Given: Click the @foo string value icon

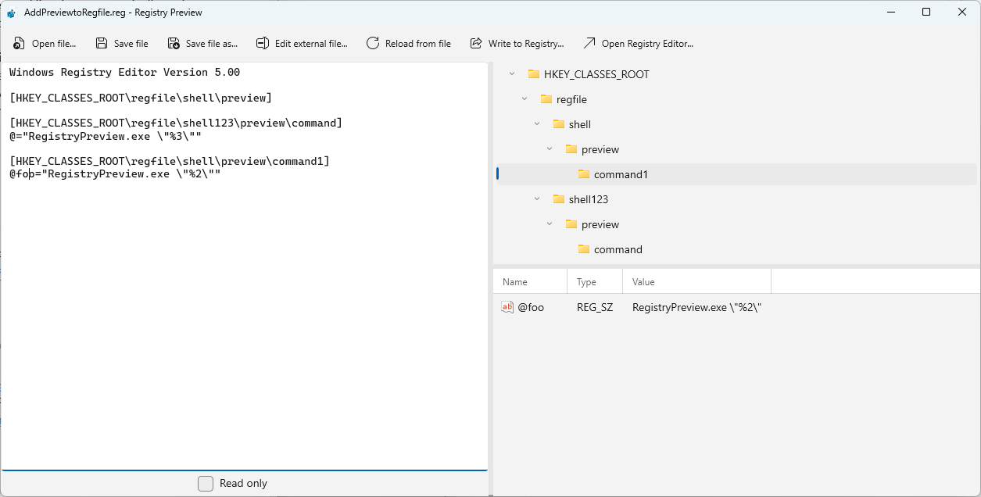Looking at the screenshot, I should coord(507,307).
